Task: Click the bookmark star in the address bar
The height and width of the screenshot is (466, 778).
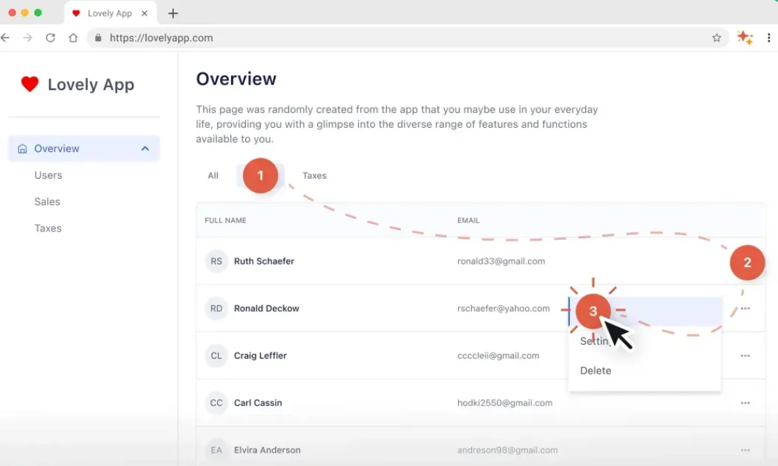Action: point(717,38)
